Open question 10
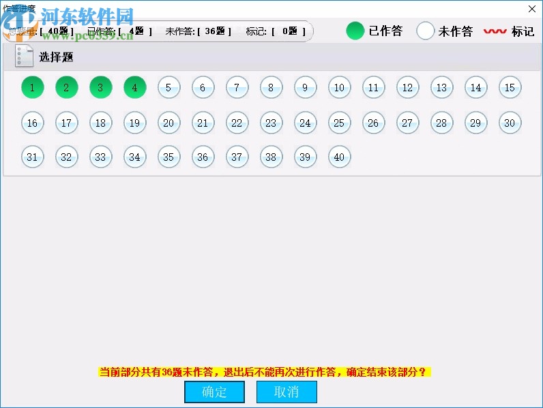Image resolution: width=543 pixels, height=408 pixels. click(340, 87)
